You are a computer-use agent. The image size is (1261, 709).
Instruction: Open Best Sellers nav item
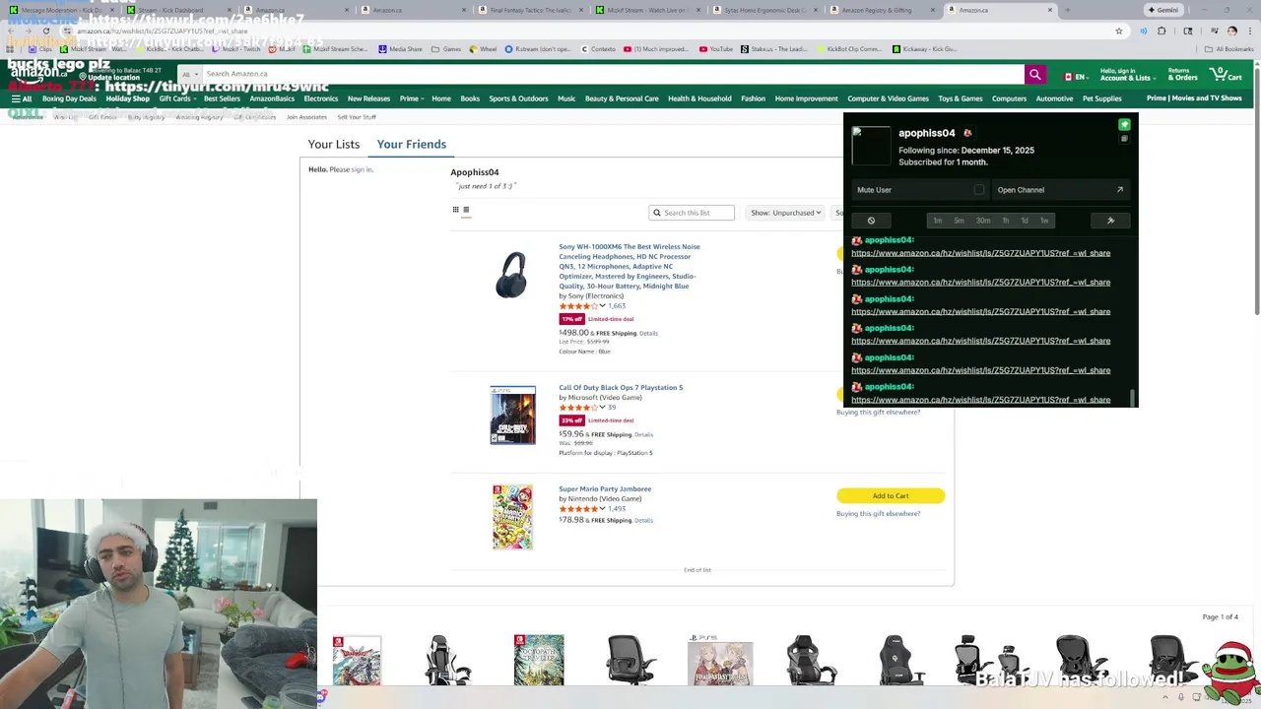click(x=222, y=98)
